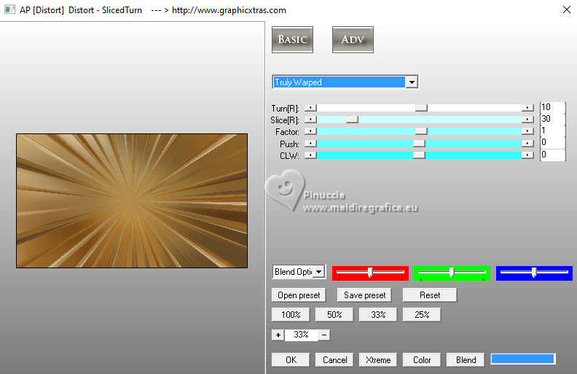Click the Save preset button
This screenshot has width=577, height=374.
click(364, 295)
